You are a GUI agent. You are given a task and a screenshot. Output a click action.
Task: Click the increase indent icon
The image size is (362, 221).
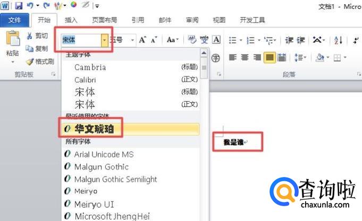[301, 40]
